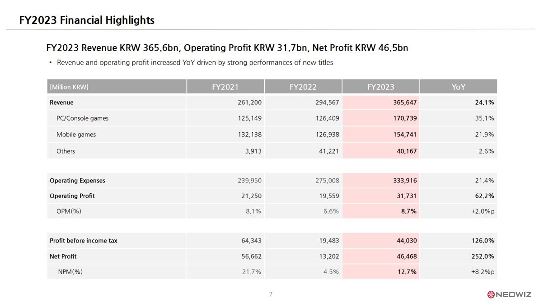Click the FY2023 column header
539x303 pixels.
380,87
